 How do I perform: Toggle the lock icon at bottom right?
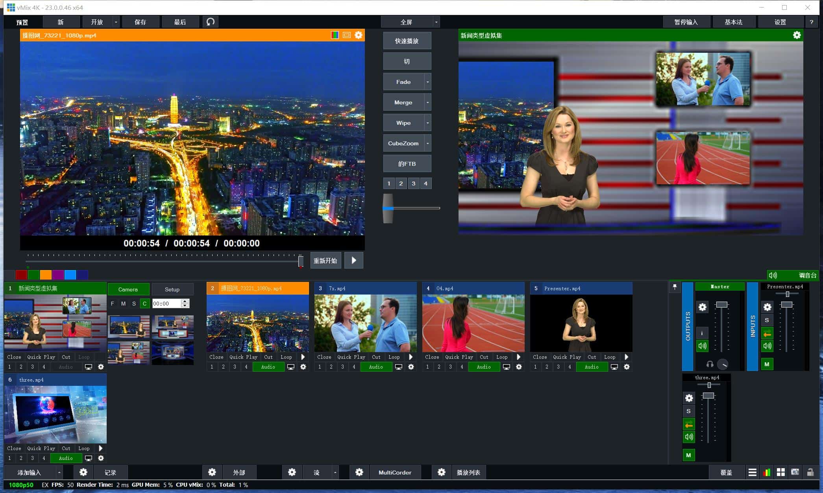(x=810, y=472)
